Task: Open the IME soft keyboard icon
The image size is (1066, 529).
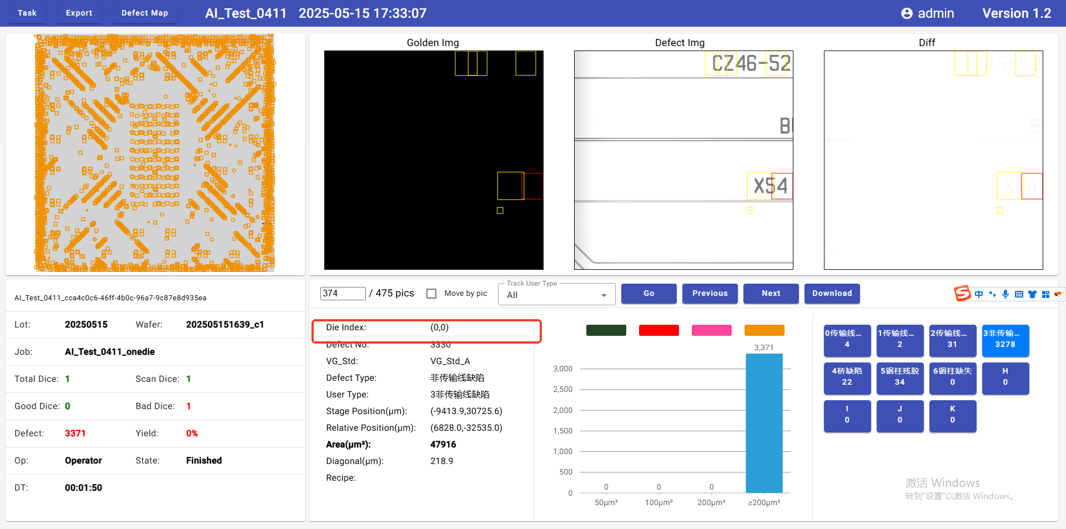Action: pyautogui.click(x=1019, y=294)
